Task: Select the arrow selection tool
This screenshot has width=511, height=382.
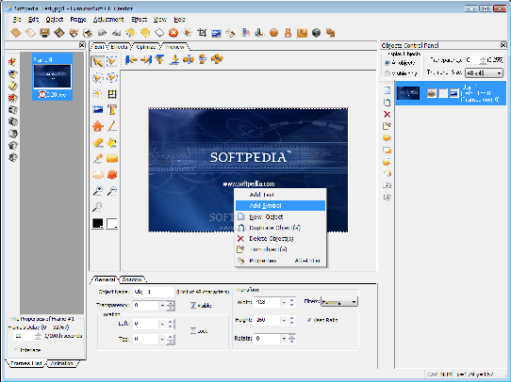Action: pyautogui.click(x=97, y=61)
